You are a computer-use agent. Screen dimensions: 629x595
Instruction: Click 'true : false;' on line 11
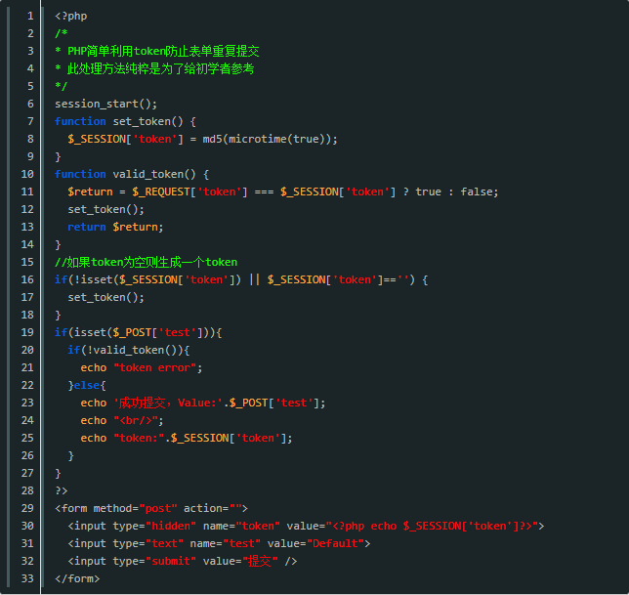coord(456,191)
